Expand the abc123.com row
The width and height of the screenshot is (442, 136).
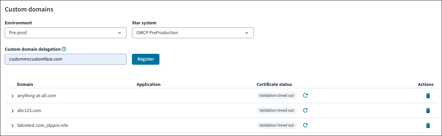coord(13,111)
